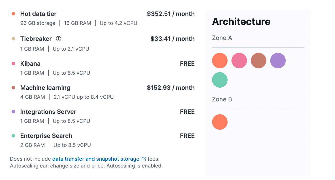
Task: Select the pink Kibana circle in Zone A
Action: [239, 61]
